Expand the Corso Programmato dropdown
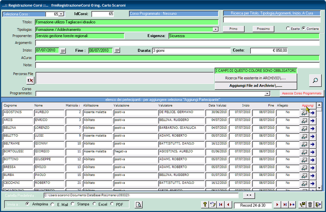The image size is (326, 212). click(x=268, y=94)
